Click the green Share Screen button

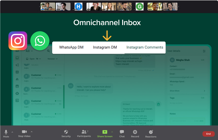tap(105, 134)
